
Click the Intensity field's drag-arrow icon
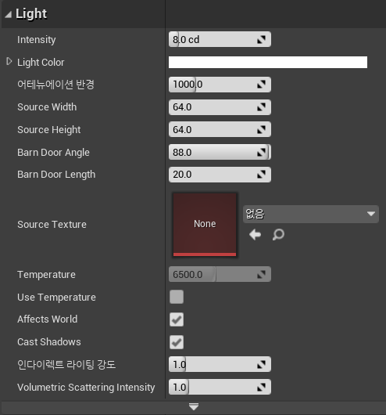click(x=261, y=40)
